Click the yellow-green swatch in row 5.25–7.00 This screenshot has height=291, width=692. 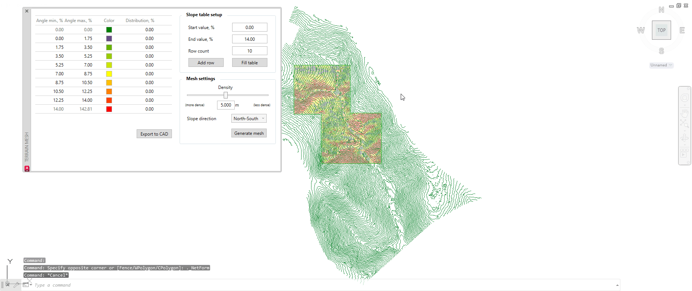point(109,65)
